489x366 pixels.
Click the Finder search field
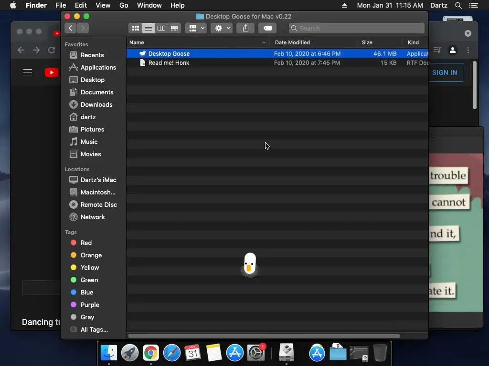[x=356, y=28]
